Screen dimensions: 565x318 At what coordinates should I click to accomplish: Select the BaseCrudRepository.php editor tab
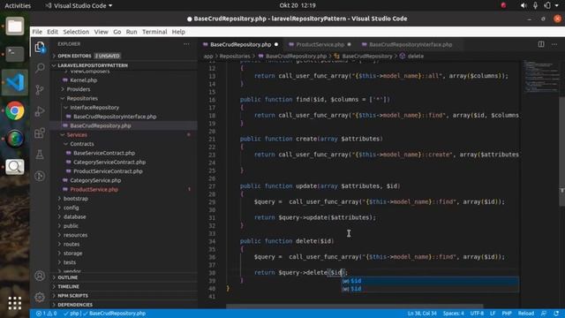coord(241,44)
